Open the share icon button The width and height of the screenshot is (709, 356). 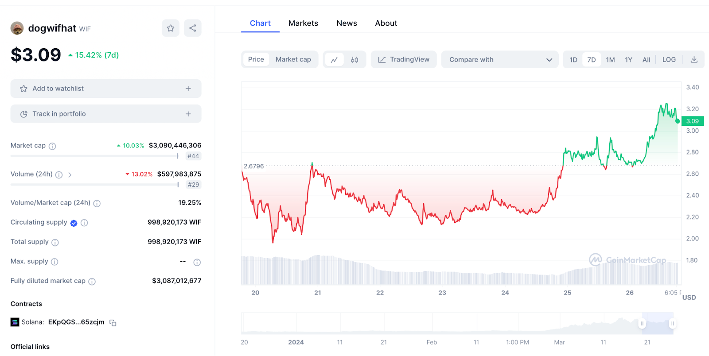pos(193,28)
